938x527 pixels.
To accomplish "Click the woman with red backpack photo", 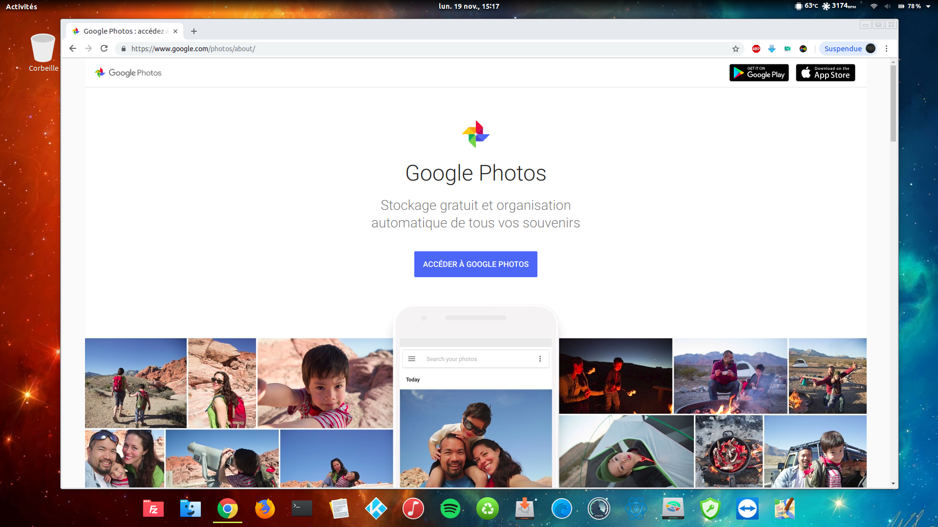I will point(222,383).
